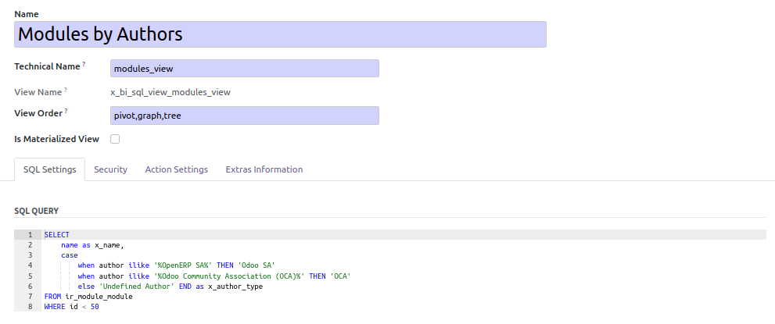775x324 pixels.
Task: Click the View Order field with pivot,graph,tree
Action: [244, 116]
